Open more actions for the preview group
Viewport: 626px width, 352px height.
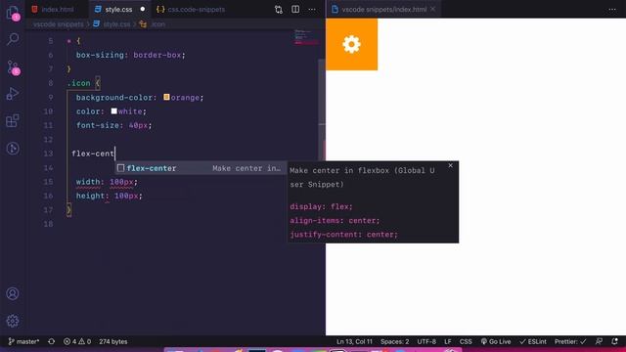coord(612,9)
